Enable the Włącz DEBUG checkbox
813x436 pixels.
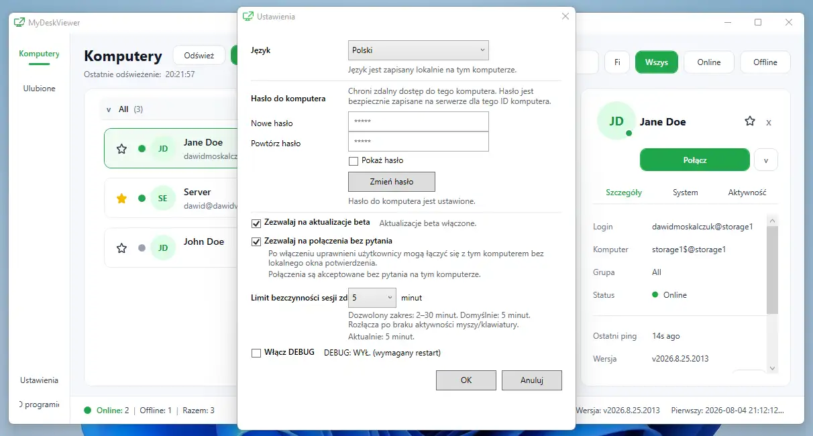256,353
